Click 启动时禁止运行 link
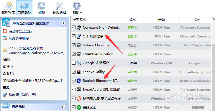 pos(20,31)
